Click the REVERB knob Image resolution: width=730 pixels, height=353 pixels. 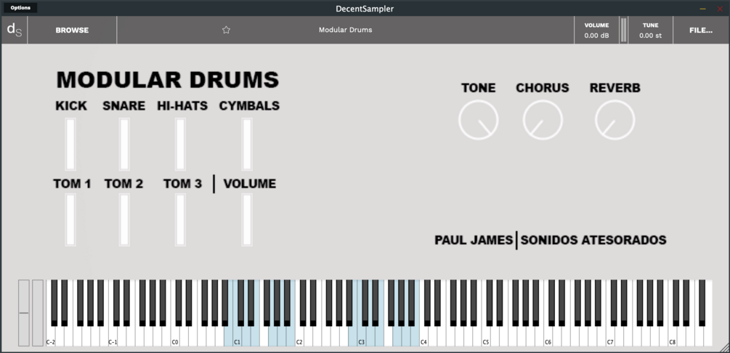(615, 120)
